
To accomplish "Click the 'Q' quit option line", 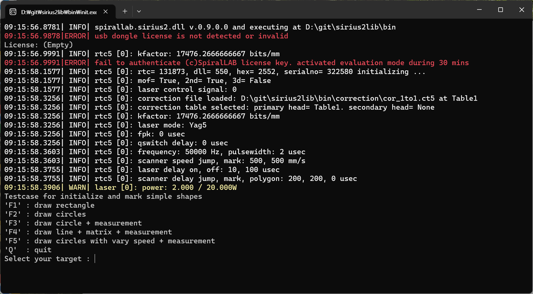I will (x=28, y=250).
